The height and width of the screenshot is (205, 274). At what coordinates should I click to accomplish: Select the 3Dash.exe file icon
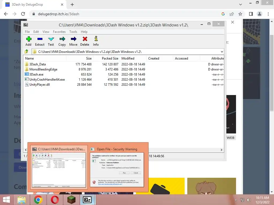[26, 74]
